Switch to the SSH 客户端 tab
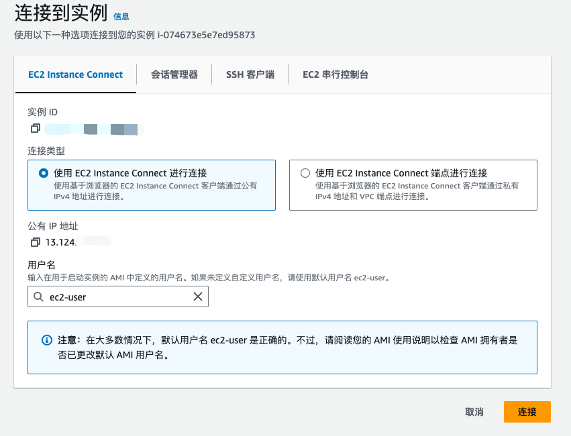571x436 pixels. 250,74
